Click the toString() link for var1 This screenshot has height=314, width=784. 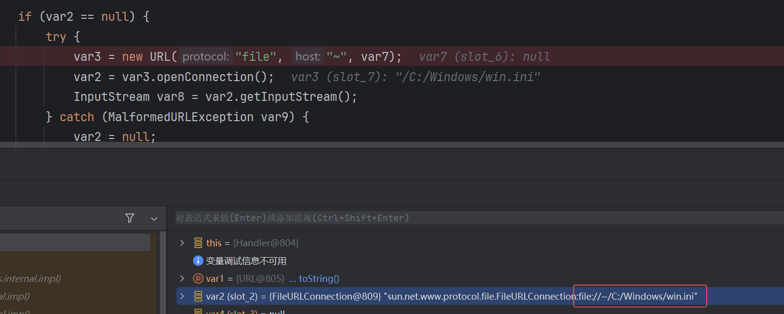(x=319, y=278)
